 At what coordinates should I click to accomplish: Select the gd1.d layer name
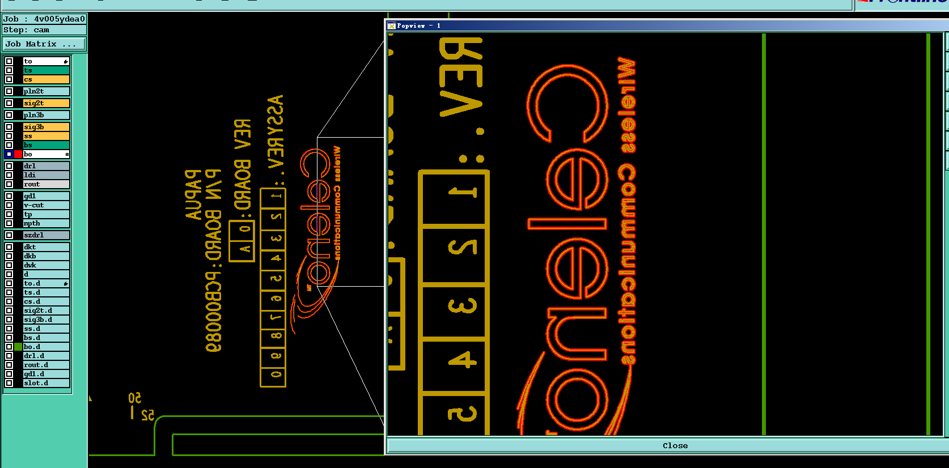tap(46, 374)
